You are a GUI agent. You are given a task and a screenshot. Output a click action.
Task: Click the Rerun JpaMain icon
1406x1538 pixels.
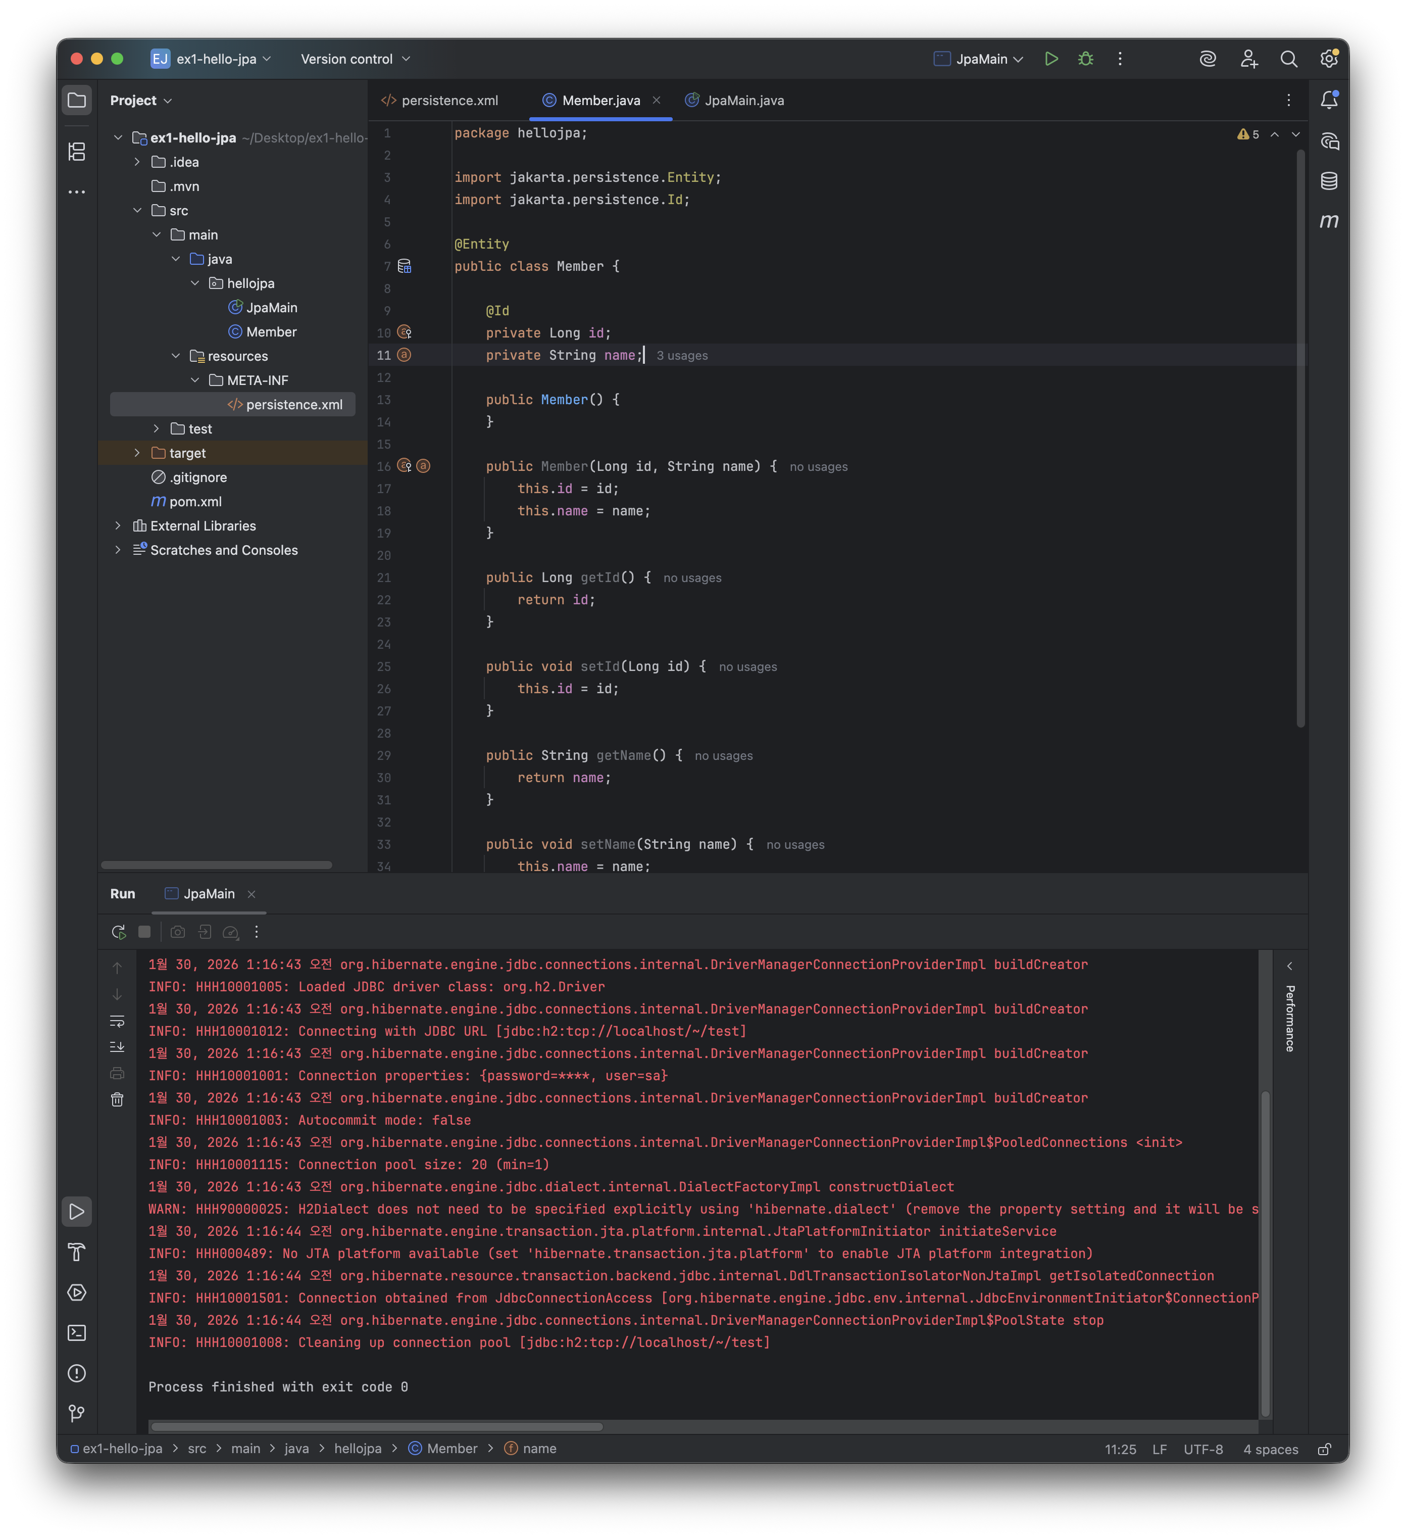point(118,932)
